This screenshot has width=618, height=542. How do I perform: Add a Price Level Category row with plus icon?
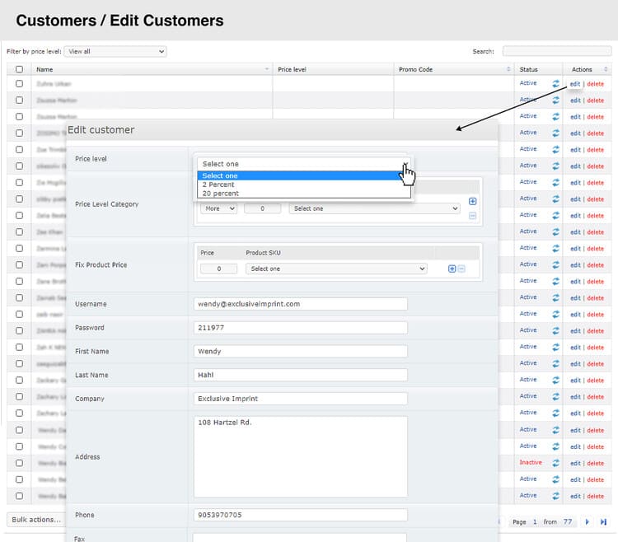pyautogui.click(x=472, y=201)
